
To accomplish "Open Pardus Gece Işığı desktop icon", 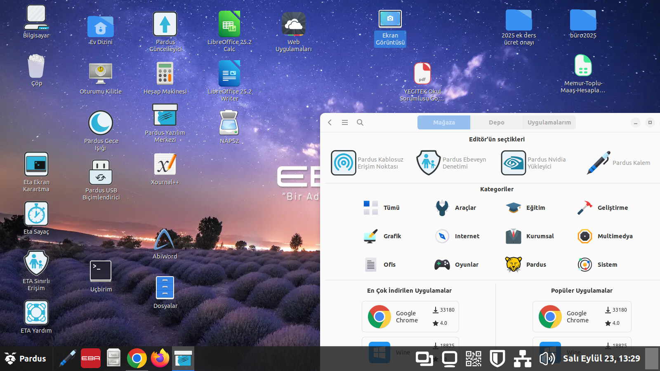I will coord(101,124).
